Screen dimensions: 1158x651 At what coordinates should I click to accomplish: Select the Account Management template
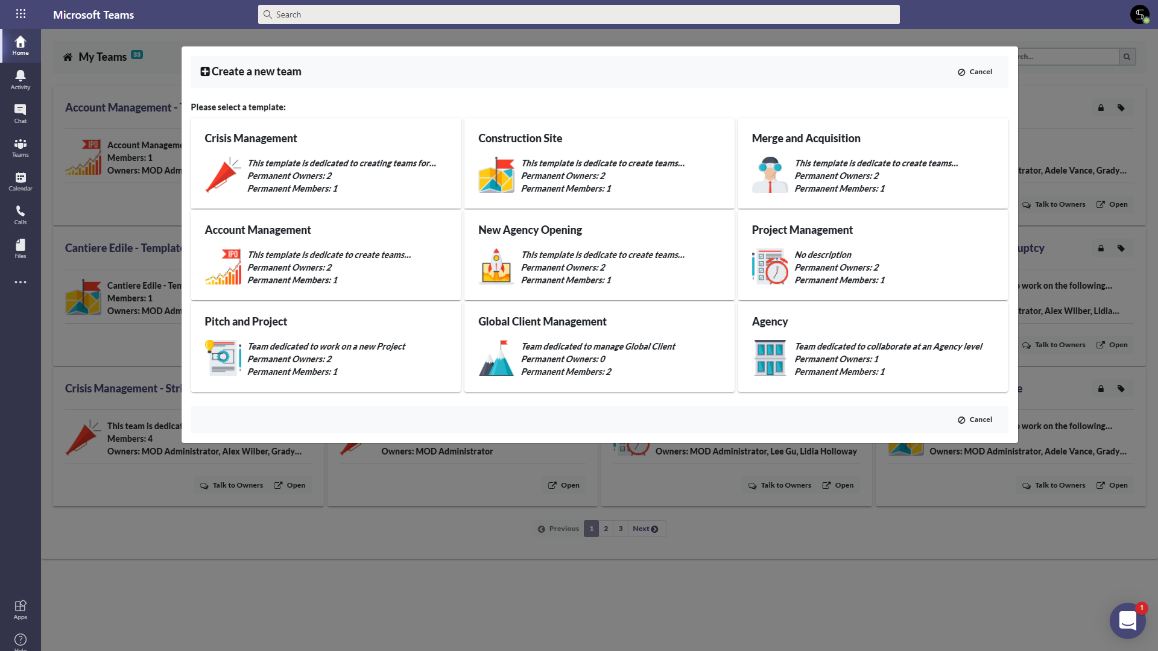pos(326,255)
